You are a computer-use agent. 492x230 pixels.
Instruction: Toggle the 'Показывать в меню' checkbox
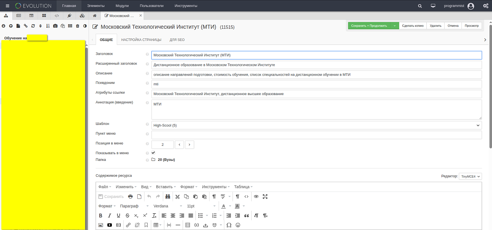click(153, 153)
